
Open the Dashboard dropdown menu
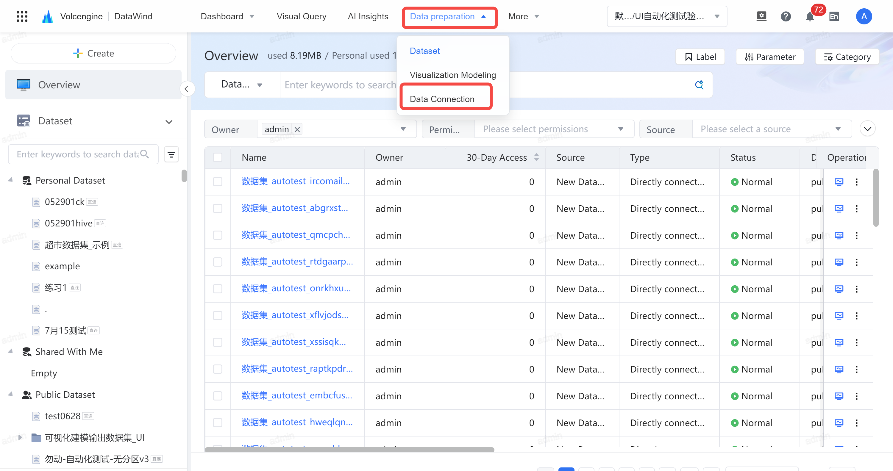[227, 16]
